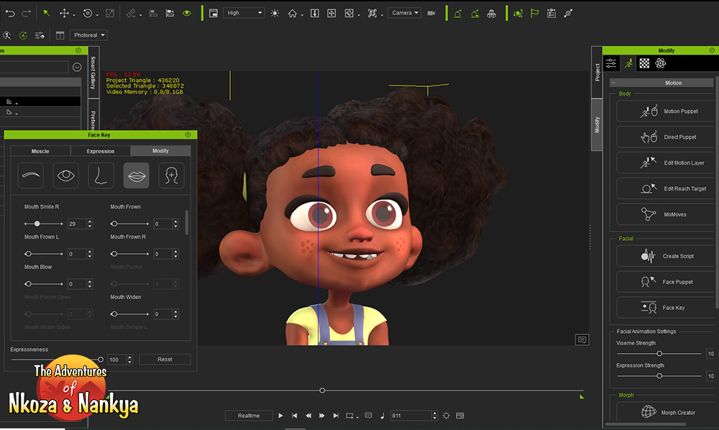The height and width of the screenshot is (430, 719).
Task: Toggle the Realtime playback mode
Action: coord(248,416)
